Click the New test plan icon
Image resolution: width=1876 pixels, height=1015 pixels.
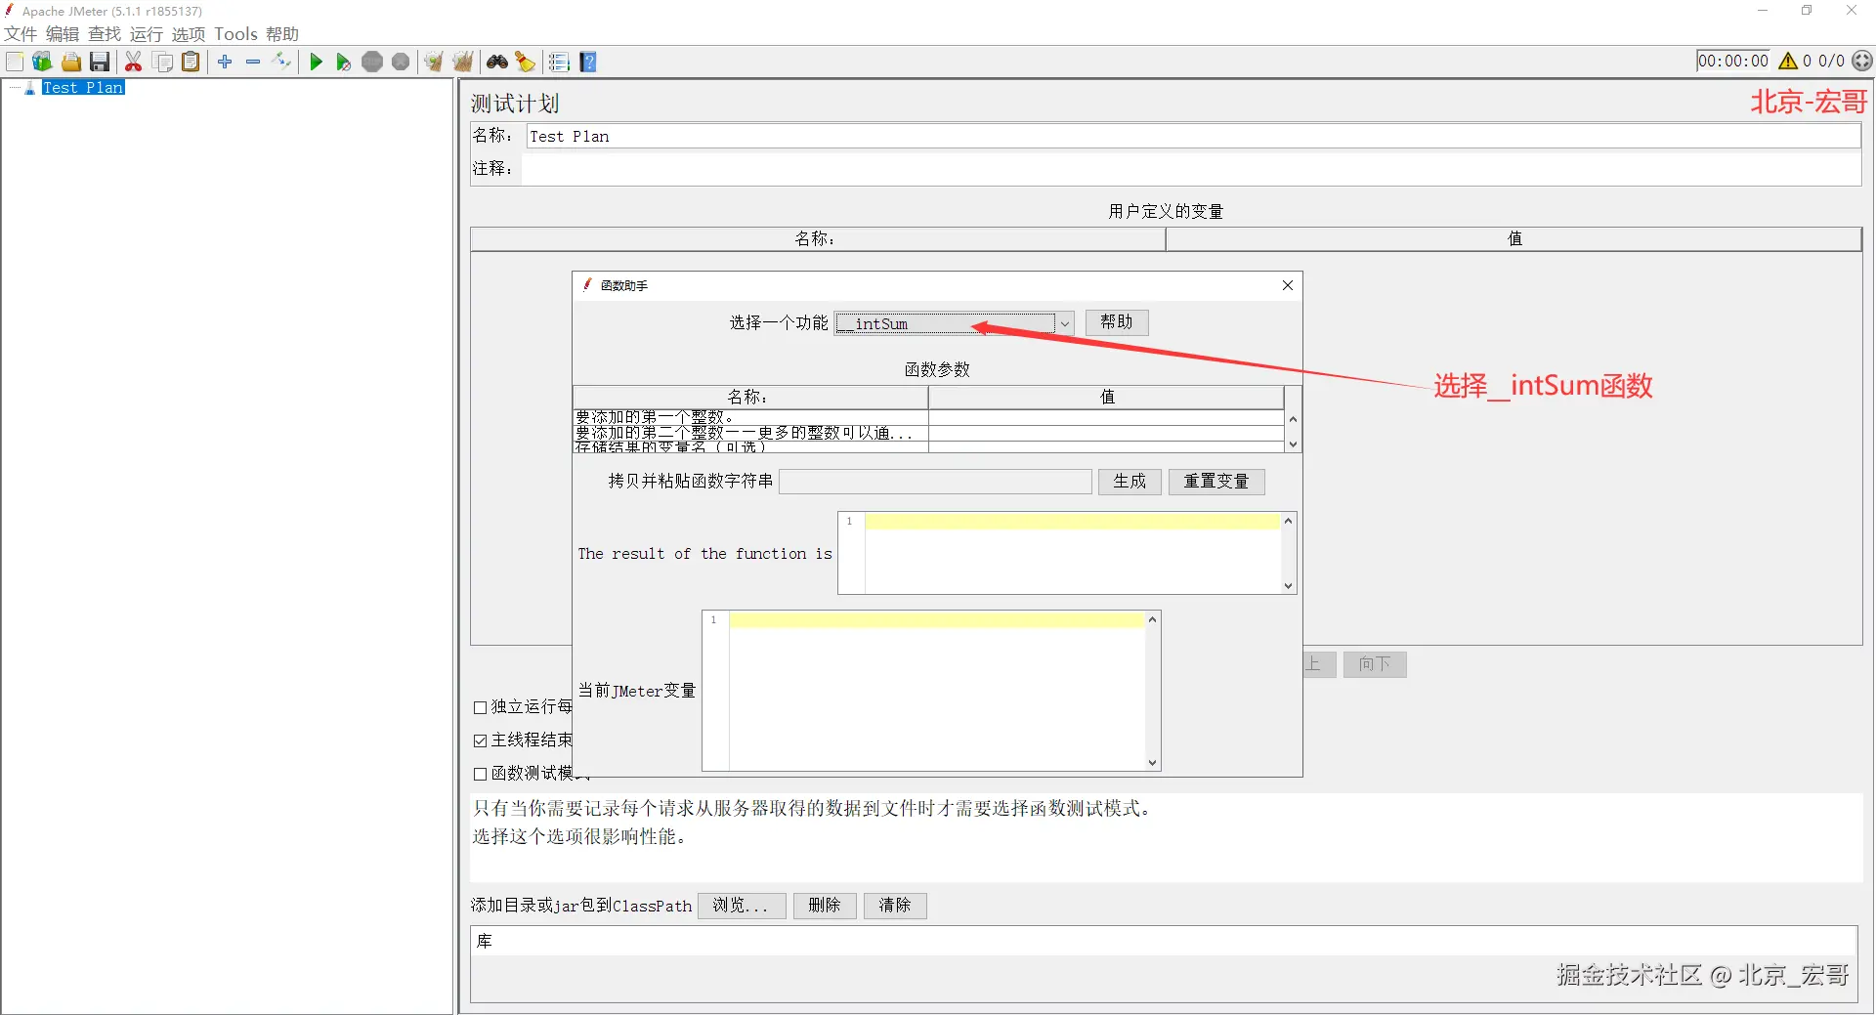(15, 62)
